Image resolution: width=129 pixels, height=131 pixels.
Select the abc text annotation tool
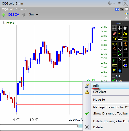pyautogui.click(x=125, y=34)
